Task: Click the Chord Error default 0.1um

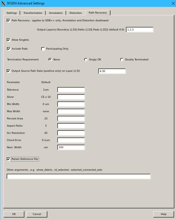Action: point(46,140)
